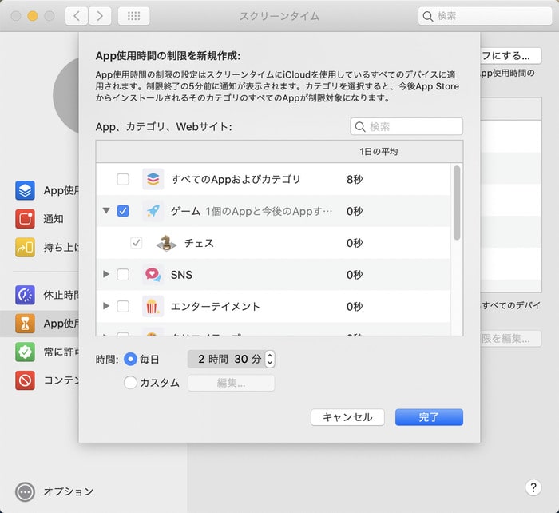Click the help question mark button
This screenshot has height=513, width=559.
[534, 487]
